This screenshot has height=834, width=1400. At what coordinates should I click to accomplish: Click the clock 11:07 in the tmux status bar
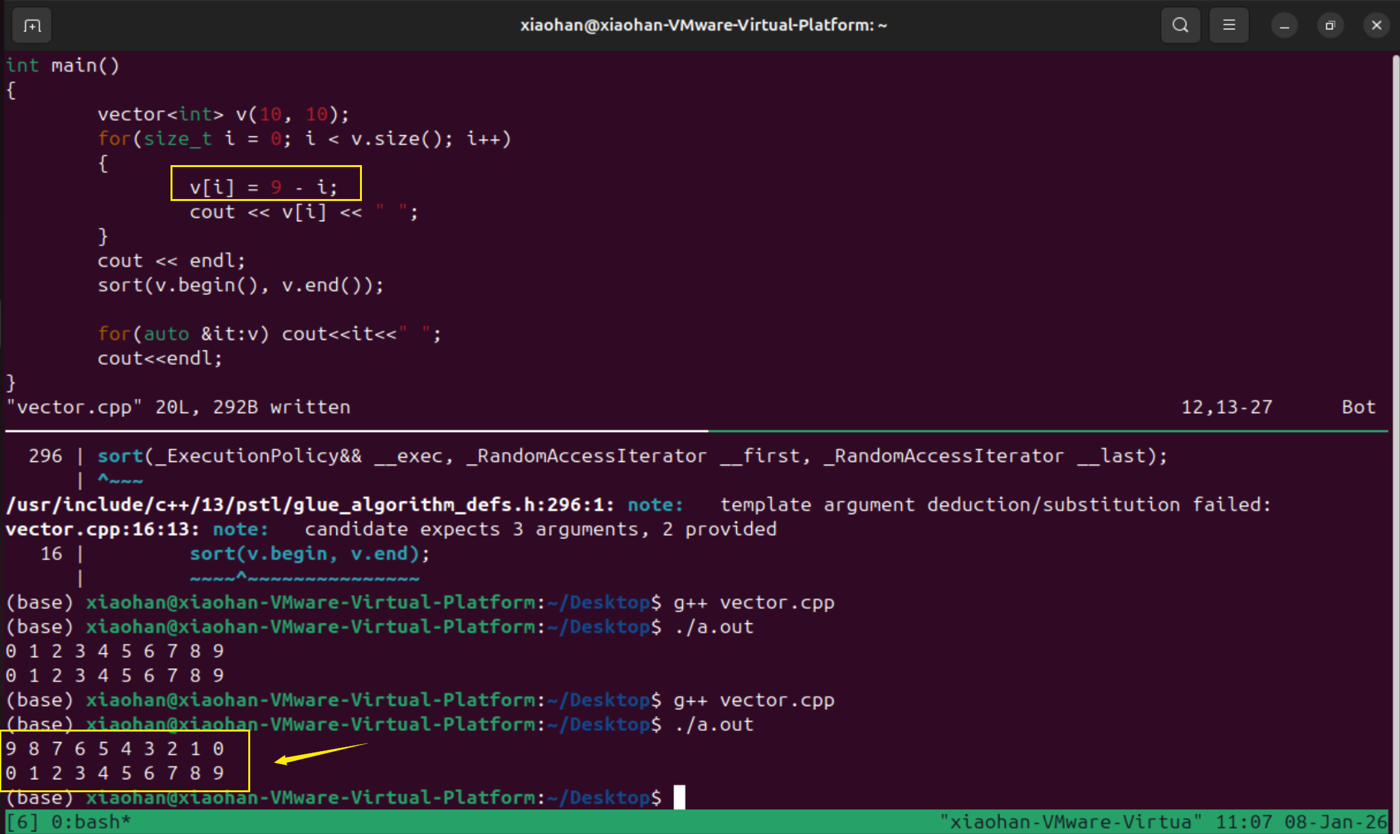[1243, 822]
